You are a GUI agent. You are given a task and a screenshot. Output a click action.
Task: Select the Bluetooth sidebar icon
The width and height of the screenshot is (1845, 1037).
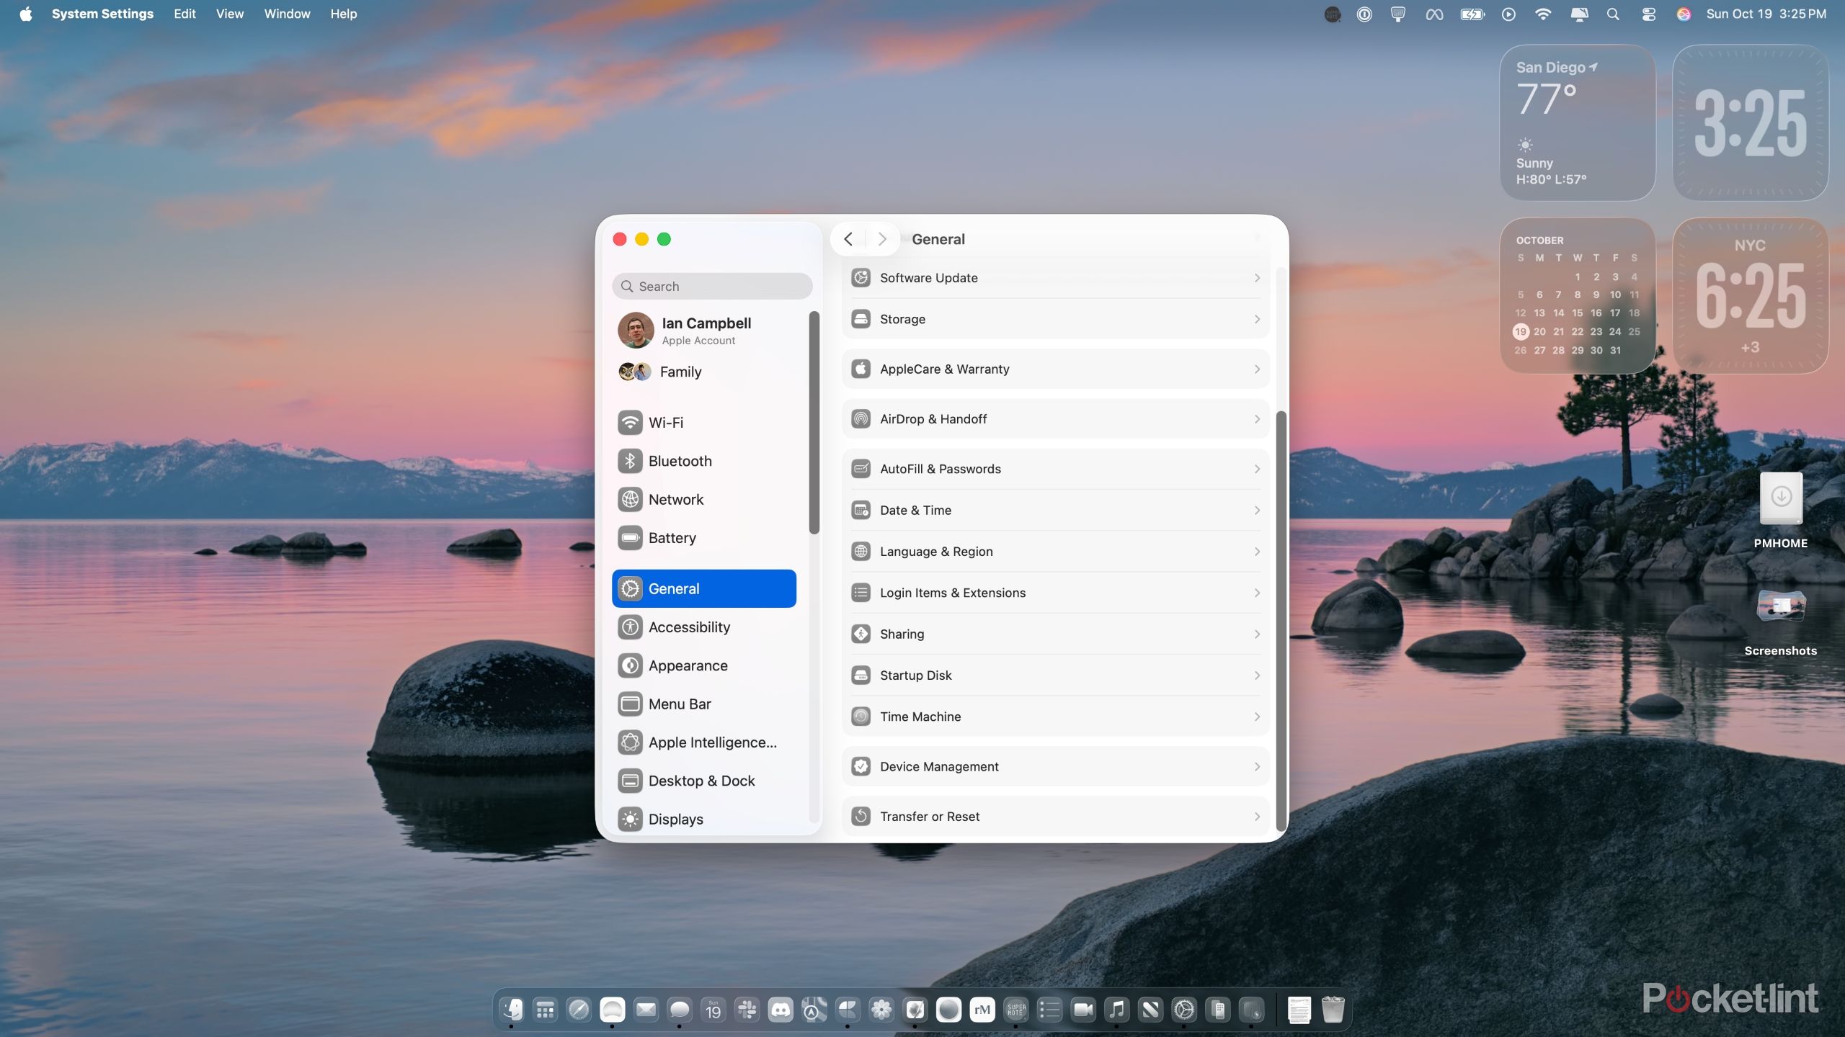[x=630, y=461]
